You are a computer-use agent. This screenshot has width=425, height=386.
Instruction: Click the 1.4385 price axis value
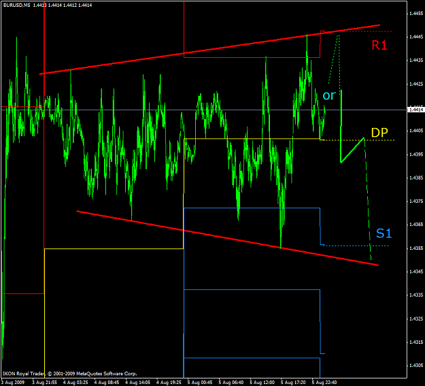[416, 178]
